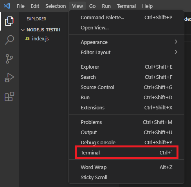Select Run entry in View menu list
The image size is (191, 187).
click(126, 98)
